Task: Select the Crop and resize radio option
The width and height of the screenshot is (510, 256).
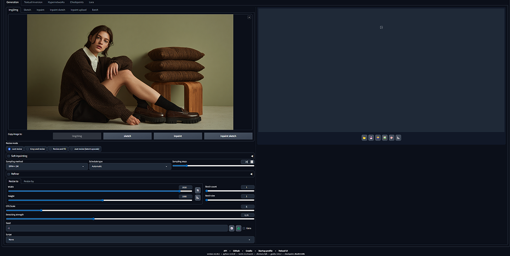Action: [x=36, y=149]
